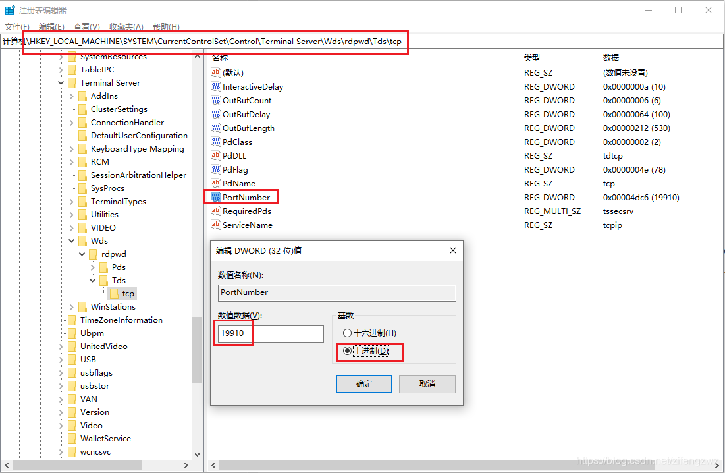
Task: Click the VIDEO folder icon
Action: tap(83, 228)
